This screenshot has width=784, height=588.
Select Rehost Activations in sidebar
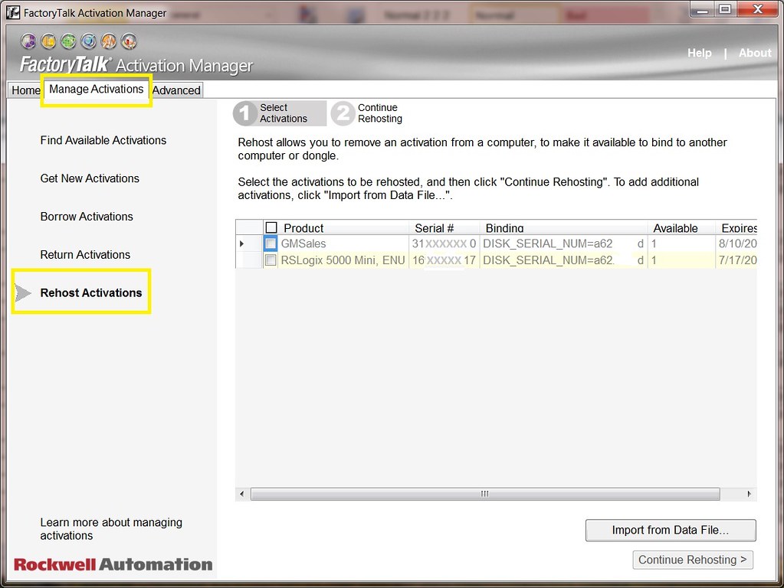point(91,292)
